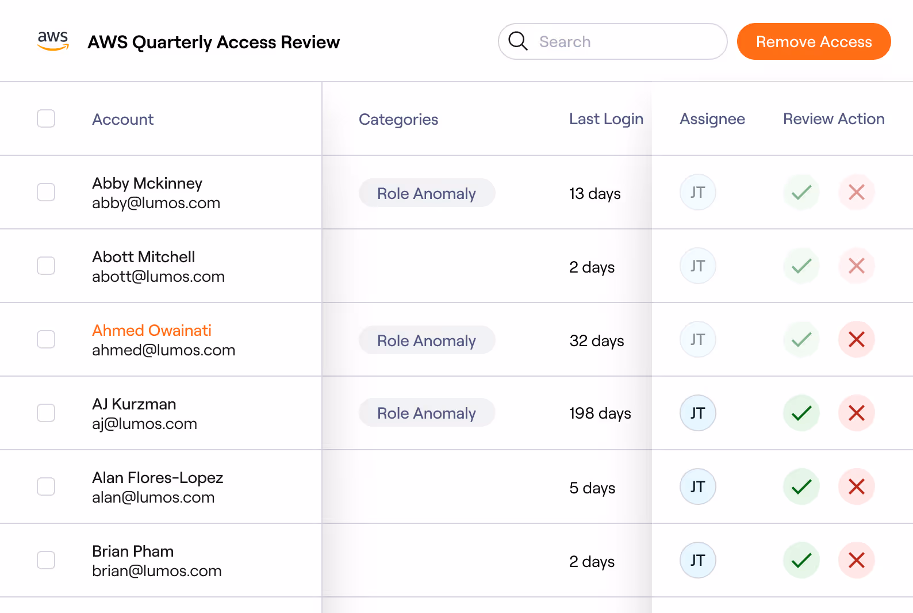913x613 pixels.
Task: Open JT assignee avatar for Abott Mitchell
Action: point(698,266)
